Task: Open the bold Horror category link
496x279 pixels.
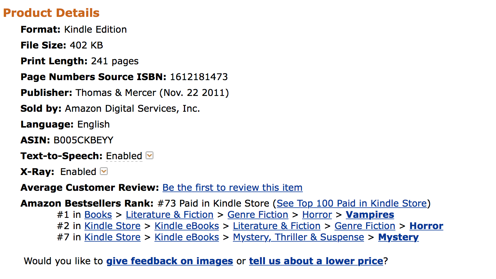Action: point(426,226)
